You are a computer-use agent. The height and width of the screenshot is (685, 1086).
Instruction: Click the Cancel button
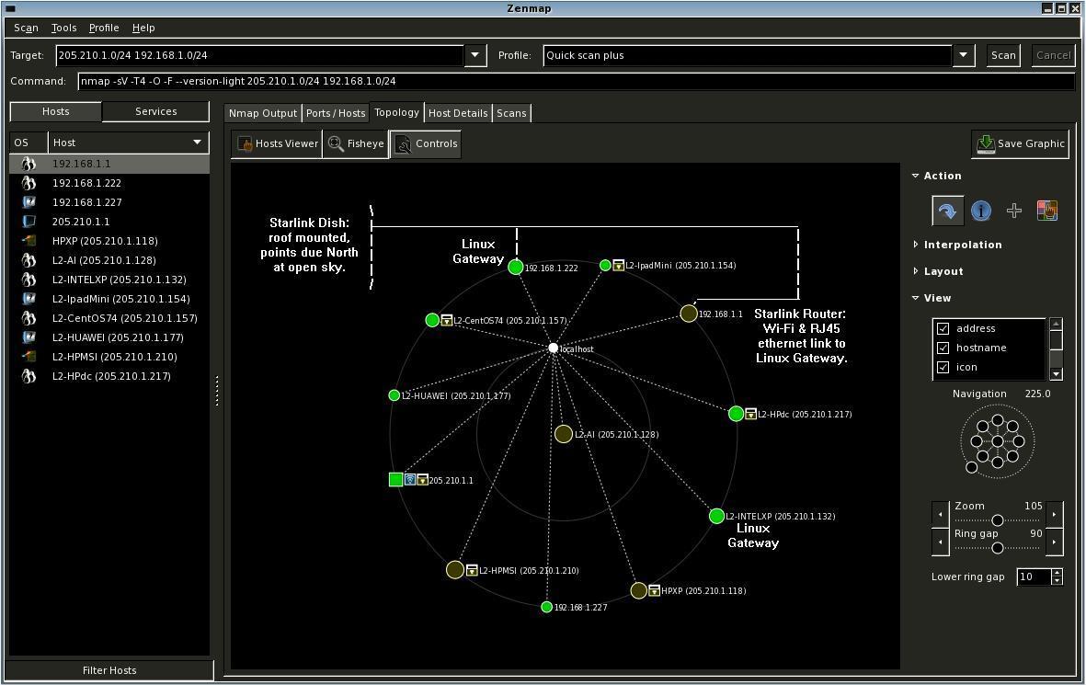tap(1053, 55)
